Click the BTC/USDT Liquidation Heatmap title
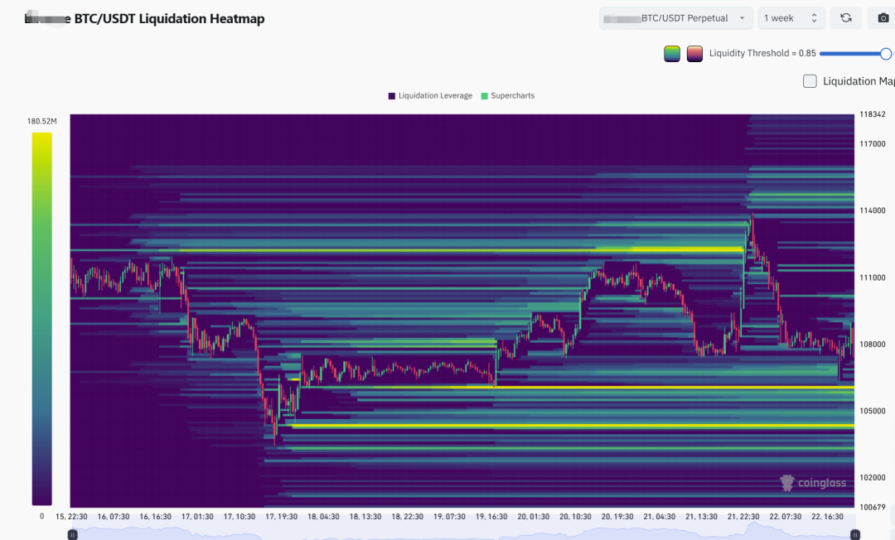Screen dimensions: 895x540 click(169, 18)
